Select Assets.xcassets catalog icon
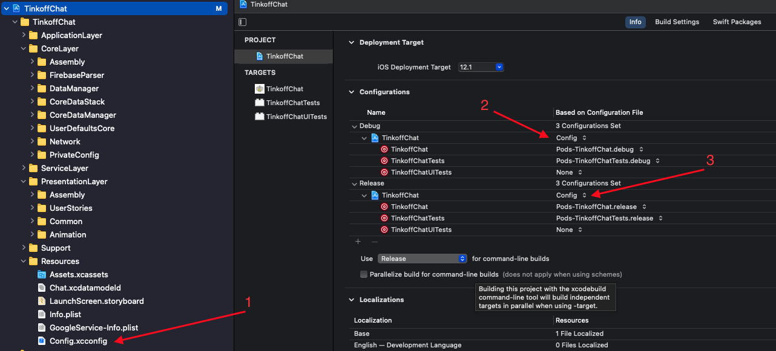 click(x=42, y=274)
